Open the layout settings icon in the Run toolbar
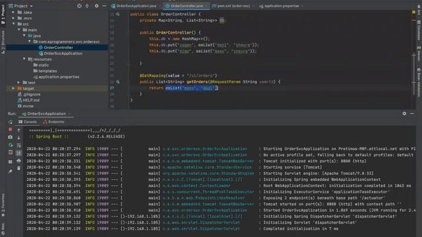 [11, 162]
